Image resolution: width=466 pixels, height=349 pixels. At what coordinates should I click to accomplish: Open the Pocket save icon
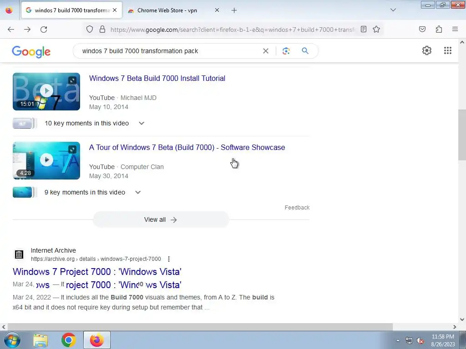click(x=422, y=29)
